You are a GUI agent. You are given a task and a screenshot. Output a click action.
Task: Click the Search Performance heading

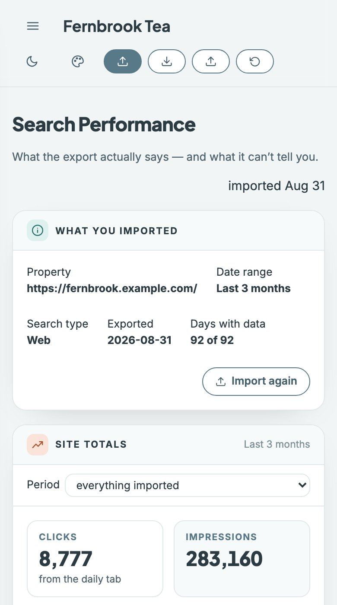coord(104,124)
